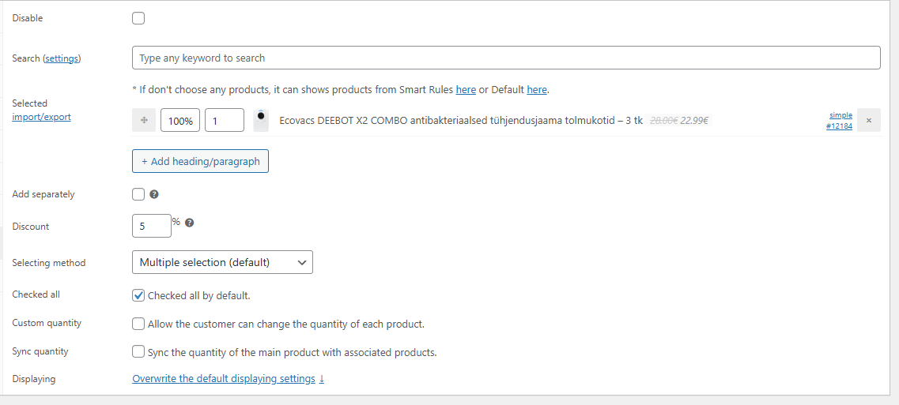Viewport: 899px width, 405px height.
Task: Open the Selecting method dropdown
Action: click(222, 262)
